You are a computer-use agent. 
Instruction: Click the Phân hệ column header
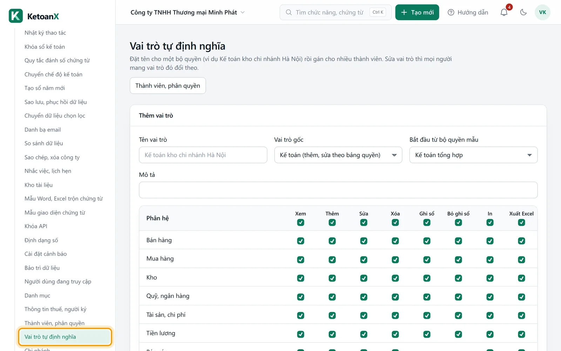pyautogui.click(x=157, y=218)
